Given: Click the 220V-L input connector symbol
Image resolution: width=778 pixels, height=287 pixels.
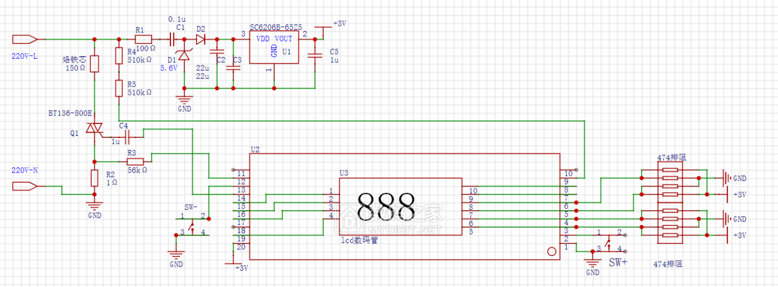Looking at the screenshot, I should [x=24, y=39].
